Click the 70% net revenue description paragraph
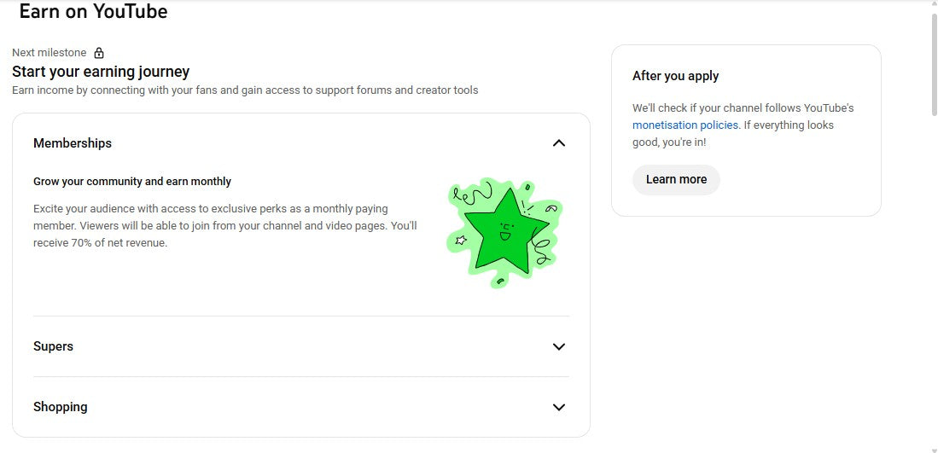The width and height of the screenshot is (938, 453). (x=224, y=226)
